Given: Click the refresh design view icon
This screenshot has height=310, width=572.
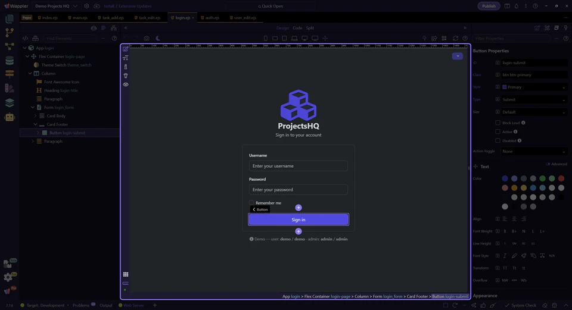Looking at the screenshot, I should click(455, 38).
